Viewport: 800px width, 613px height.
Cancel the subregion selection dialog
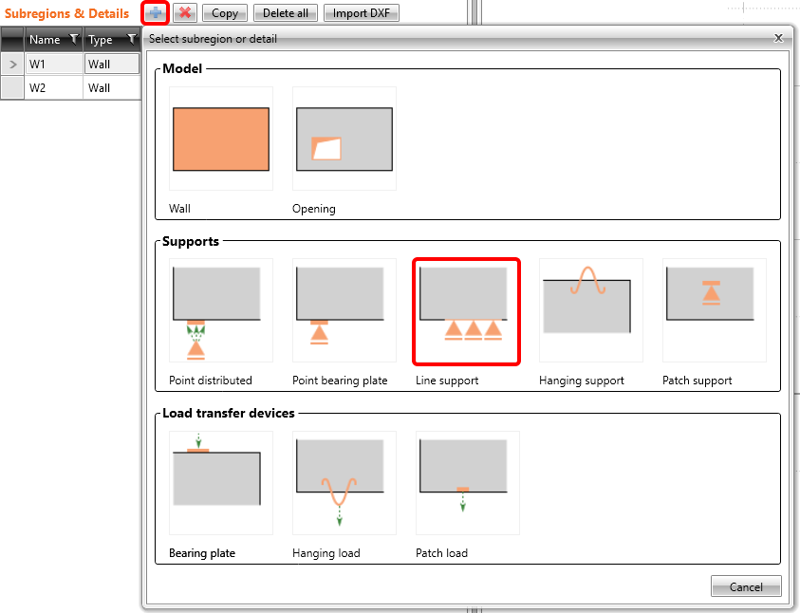click(745, 586)
